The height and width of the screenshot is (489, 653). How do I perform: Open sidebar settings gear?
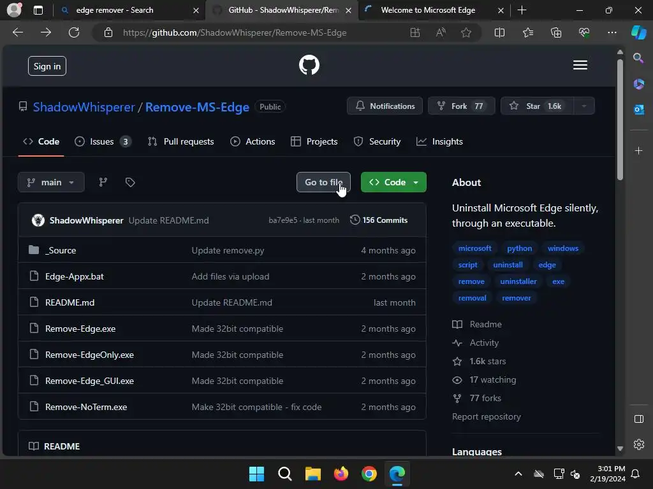(638, 444)
